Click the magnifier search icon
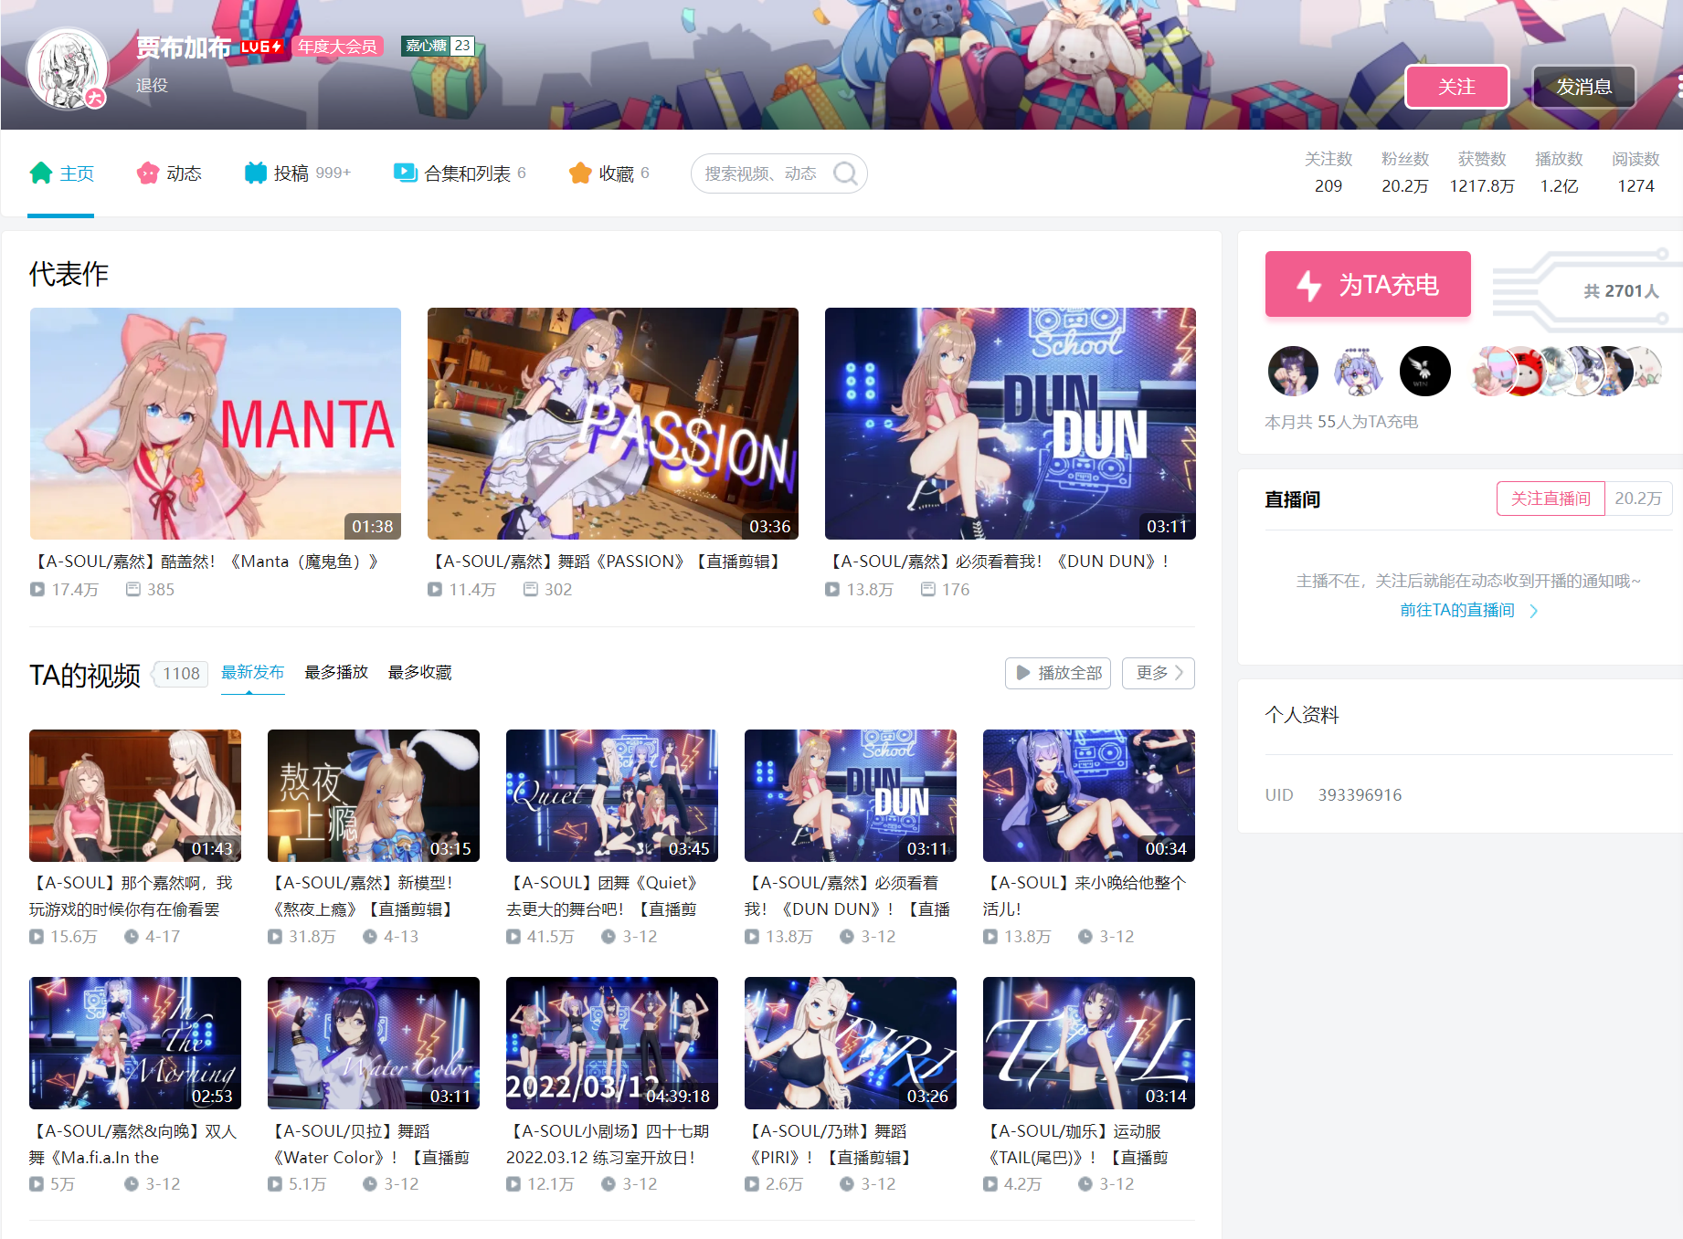1683x1239 pixels. (x=845, y=173)
